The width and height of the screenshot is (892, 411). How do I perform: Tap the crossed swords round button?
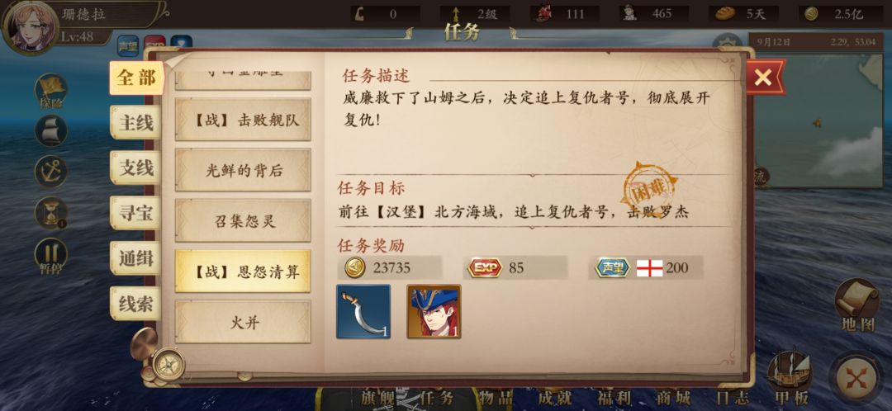(x=859, y=377)
